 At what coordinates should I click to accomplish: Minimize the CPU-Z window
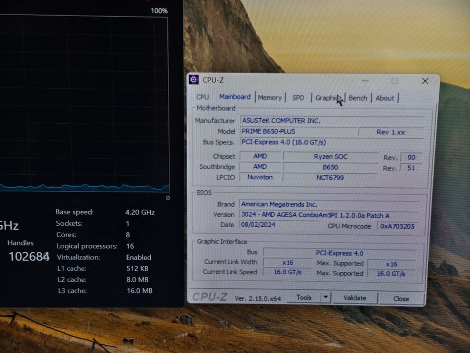(x=365, y=81)
